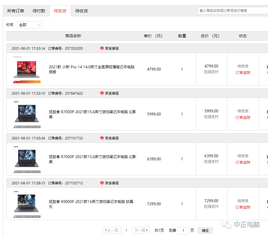Switch to the 所有订单 tab
Image resolution: width=268 pixels, height=236 pixels.
tap(15, 11)
